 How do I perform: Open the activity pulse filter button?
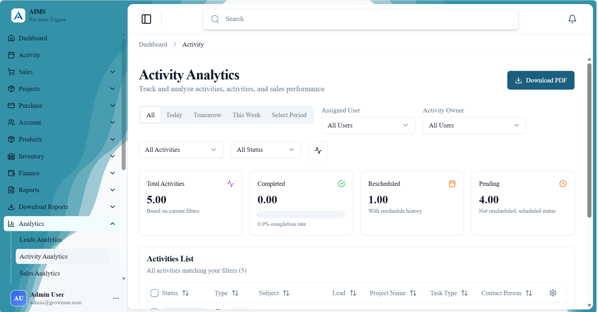click(318, 151)
